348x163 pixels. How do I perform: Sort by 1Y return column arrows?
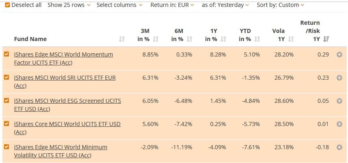(223, 39)
